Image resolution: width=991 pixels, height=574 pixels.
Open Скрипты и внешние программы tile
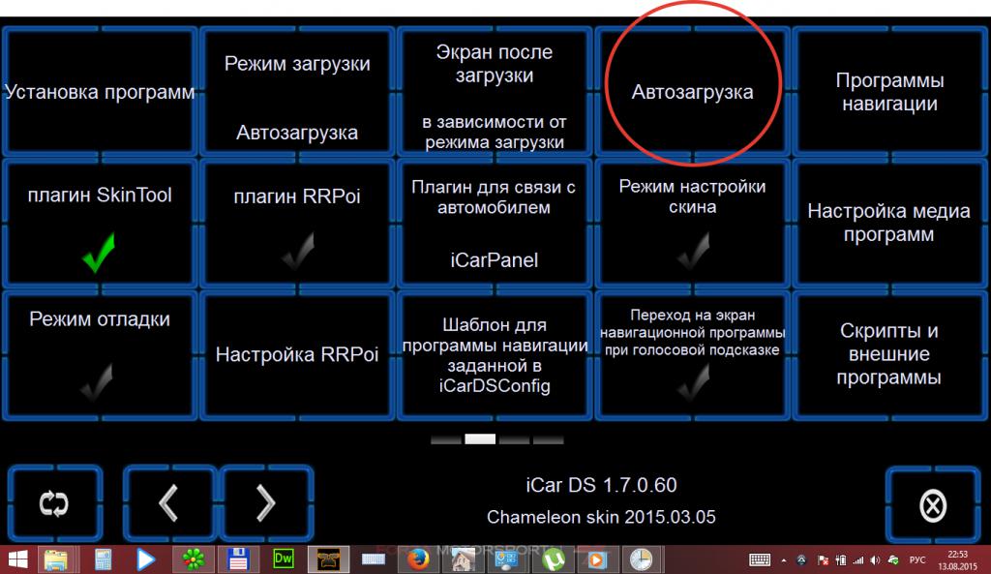point(890,354)
